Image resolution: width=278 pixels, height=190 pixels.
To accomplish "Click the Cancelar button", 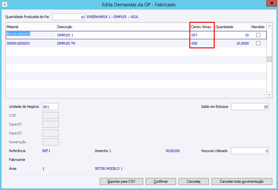I will tap(193, 181).
